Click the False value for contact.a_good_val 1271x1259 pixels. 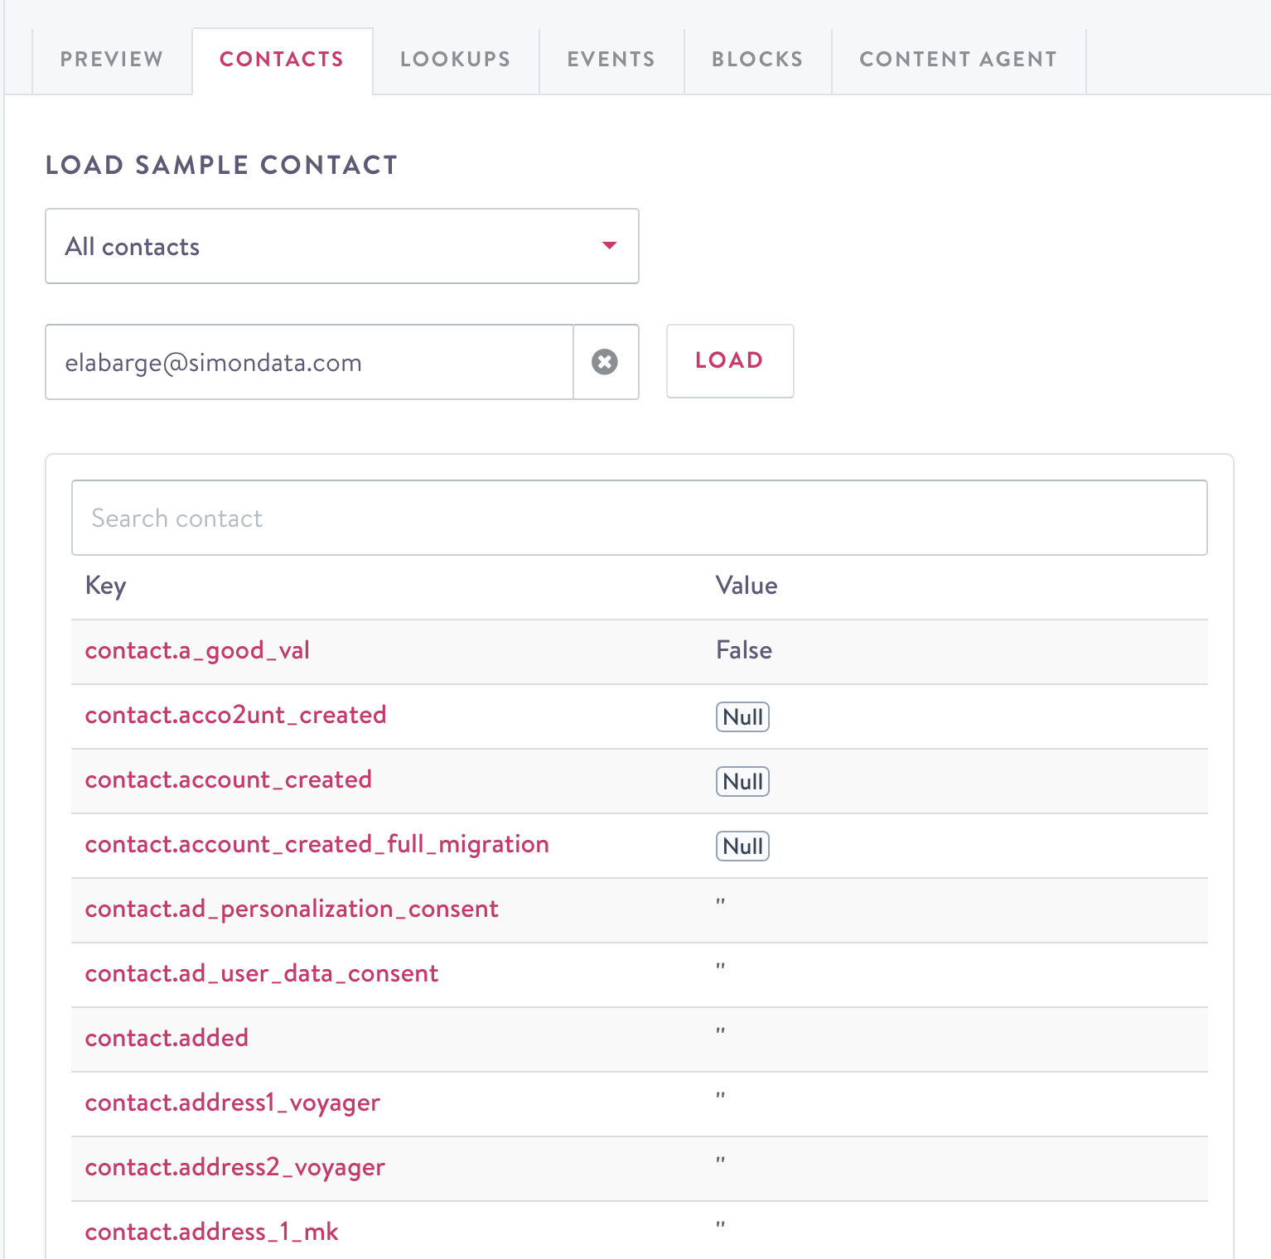point(744,650)
